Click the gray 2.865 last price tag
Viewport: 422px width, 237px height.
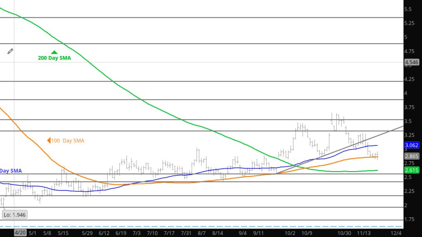[412, 157]
